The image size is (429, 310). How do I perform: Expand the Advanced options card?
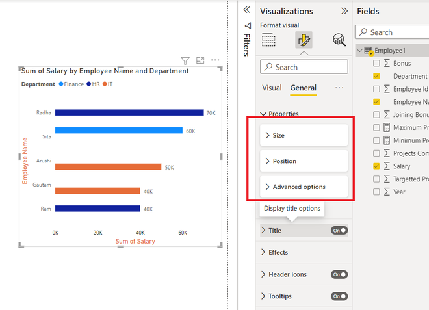[x=304, y=187]
